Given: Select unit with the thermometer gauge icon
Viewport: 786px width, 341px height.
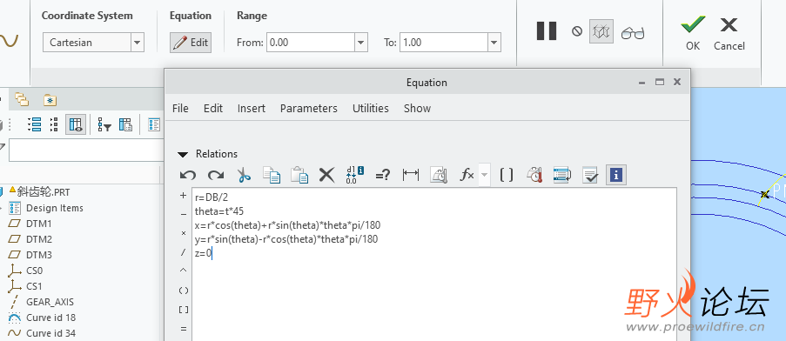Looking at the screenshot, I should (534, 175).
